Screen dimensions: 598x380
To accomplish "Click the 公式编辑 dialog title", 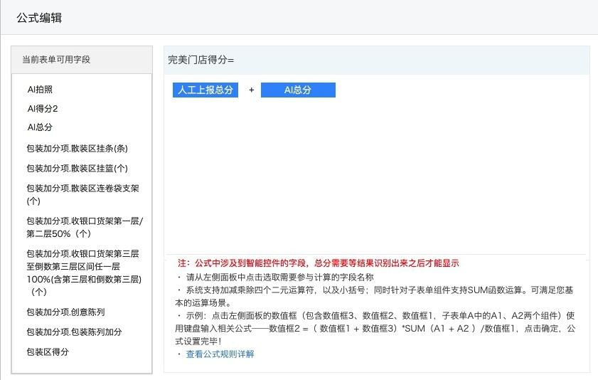I will tap(39, 18).
